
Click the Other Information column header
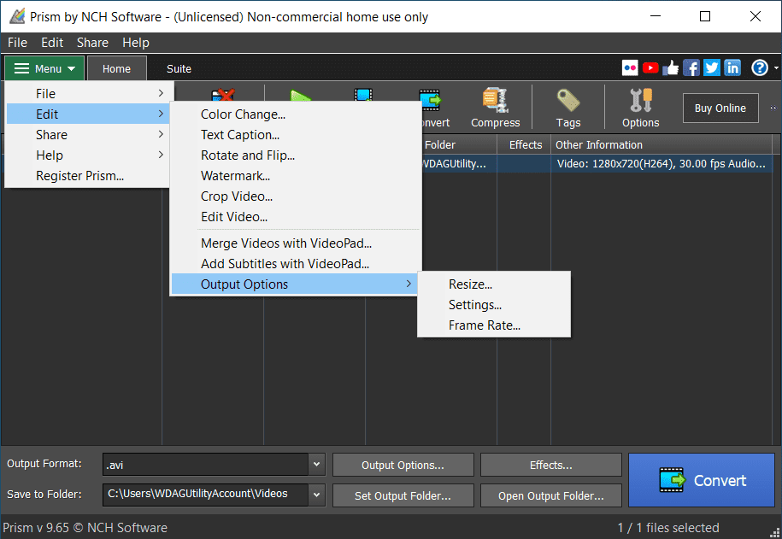[663, 144]
